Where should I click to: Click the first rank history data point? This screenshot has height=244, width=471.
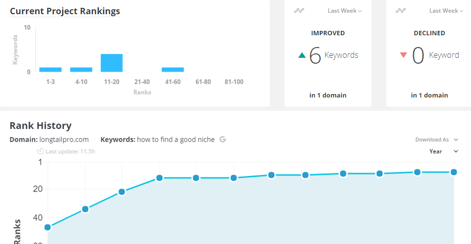pos(47,227)
